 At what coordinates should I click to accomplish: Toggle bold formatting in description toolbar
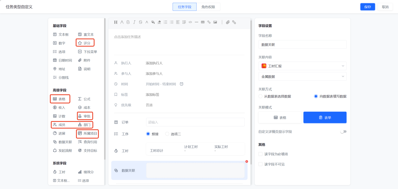tap(128, 22)
